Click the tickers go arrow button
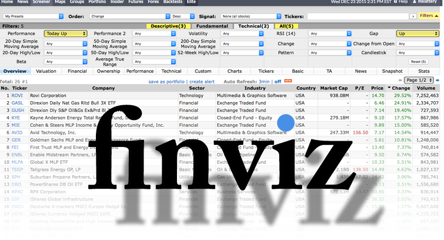This screenshot has width=444, height=240. click(413, 16)
